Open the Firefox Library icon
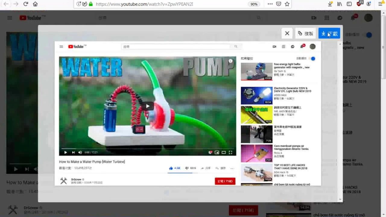 [x=340, y=4]
